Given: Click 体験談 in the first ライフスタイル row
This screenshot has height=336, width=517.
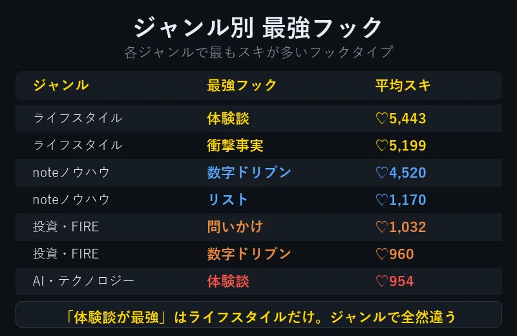Looking at the screenshot, I should pos(228,118).
